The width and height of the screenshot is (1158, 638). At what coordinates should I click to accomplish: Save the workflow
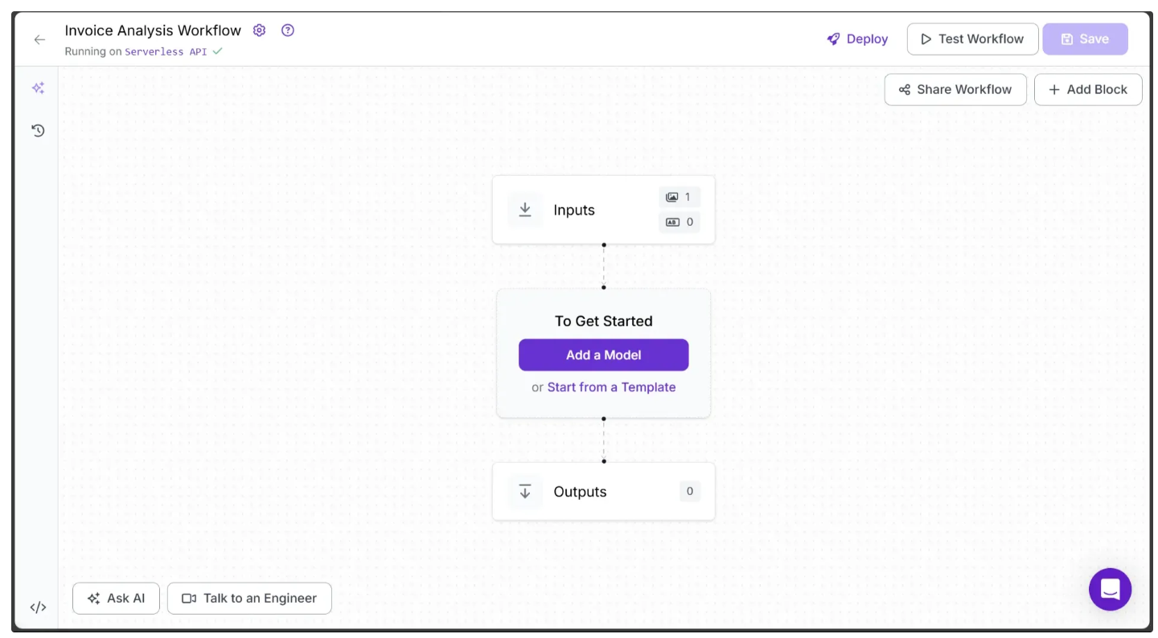pyautogui.click(x=1085, y=39)
